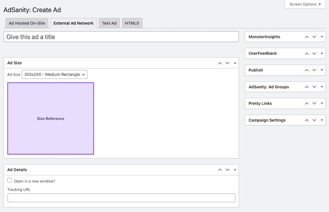This screenshot has height=212, width=329.
Task: Expand the MonsterInsights box with its triangle toggle
Action: (x=322, y=37)
